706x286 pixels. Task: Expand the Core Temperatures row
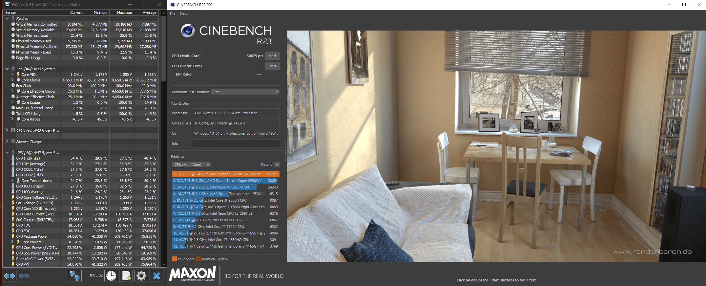[12, 181]
